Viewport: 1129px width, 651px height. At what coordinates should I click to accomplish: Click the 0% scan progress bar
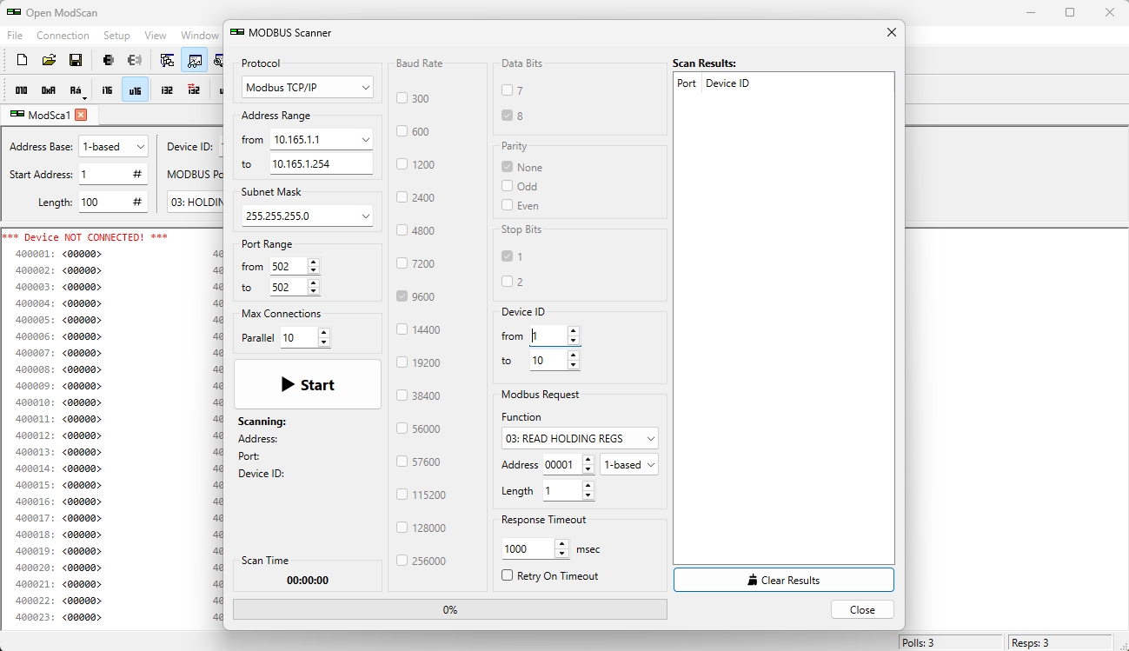tap(450, 609)
